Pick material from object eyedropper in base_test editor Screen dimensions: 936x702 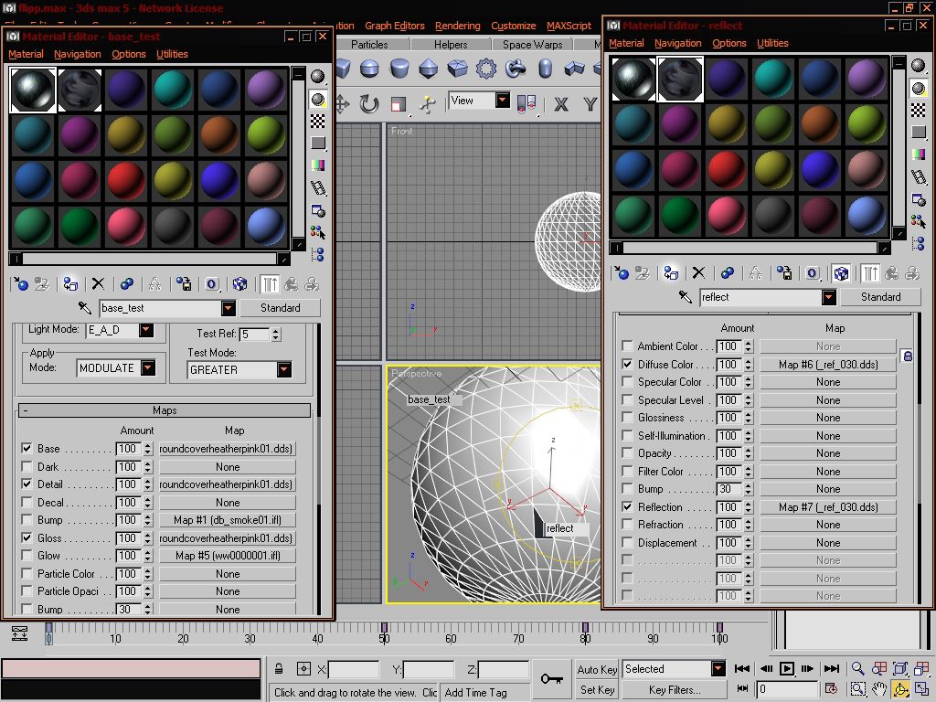[85, 308]
